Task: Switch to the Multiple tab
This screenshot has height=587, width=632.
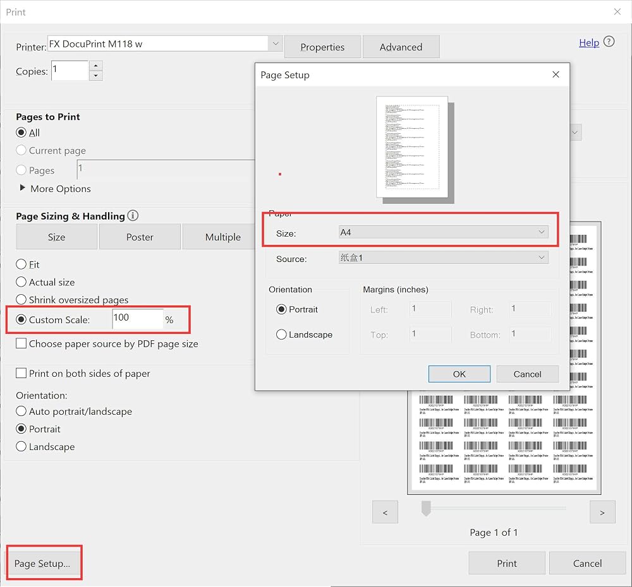Action: tap(219, 237)
